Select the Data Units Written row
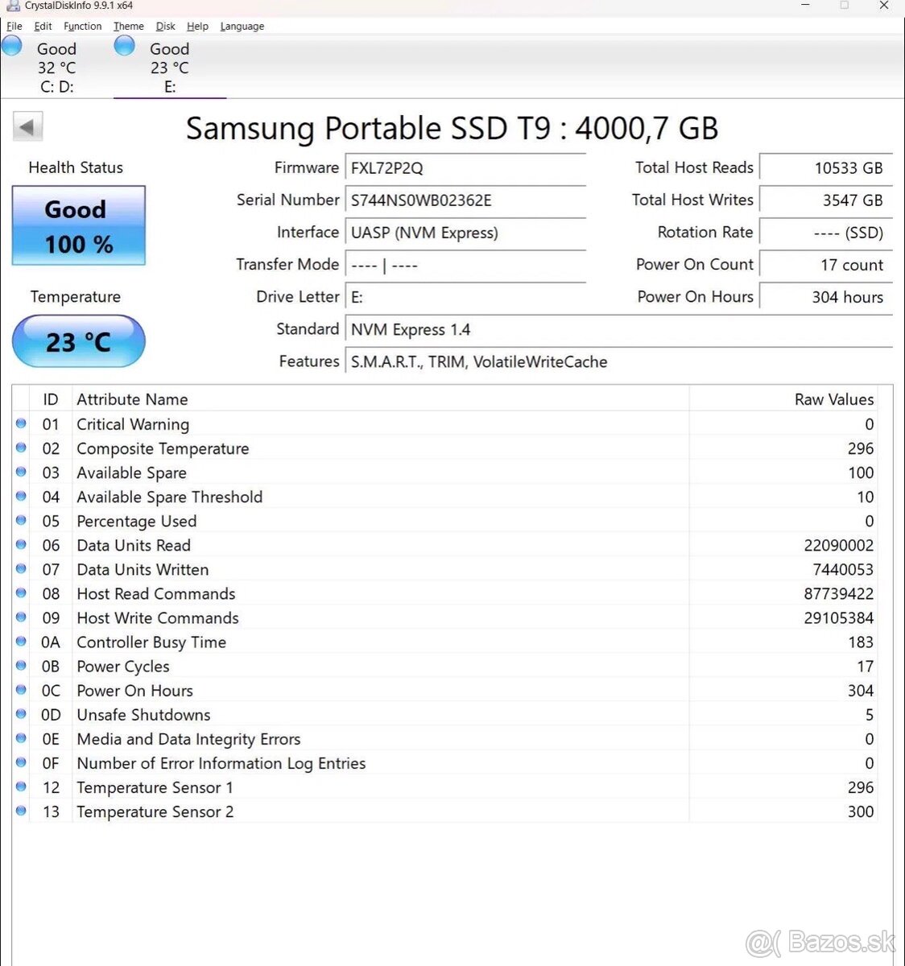The image size is (905, 966). 445,569
